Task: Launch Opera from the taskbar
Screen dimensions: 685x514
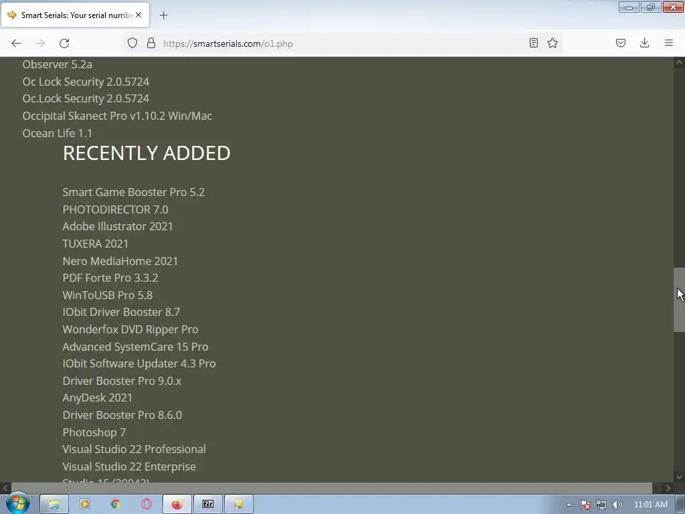Action: [x=146, y=505]
